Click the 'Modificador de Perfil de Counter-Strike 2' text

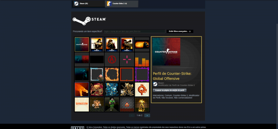[176, 85]
